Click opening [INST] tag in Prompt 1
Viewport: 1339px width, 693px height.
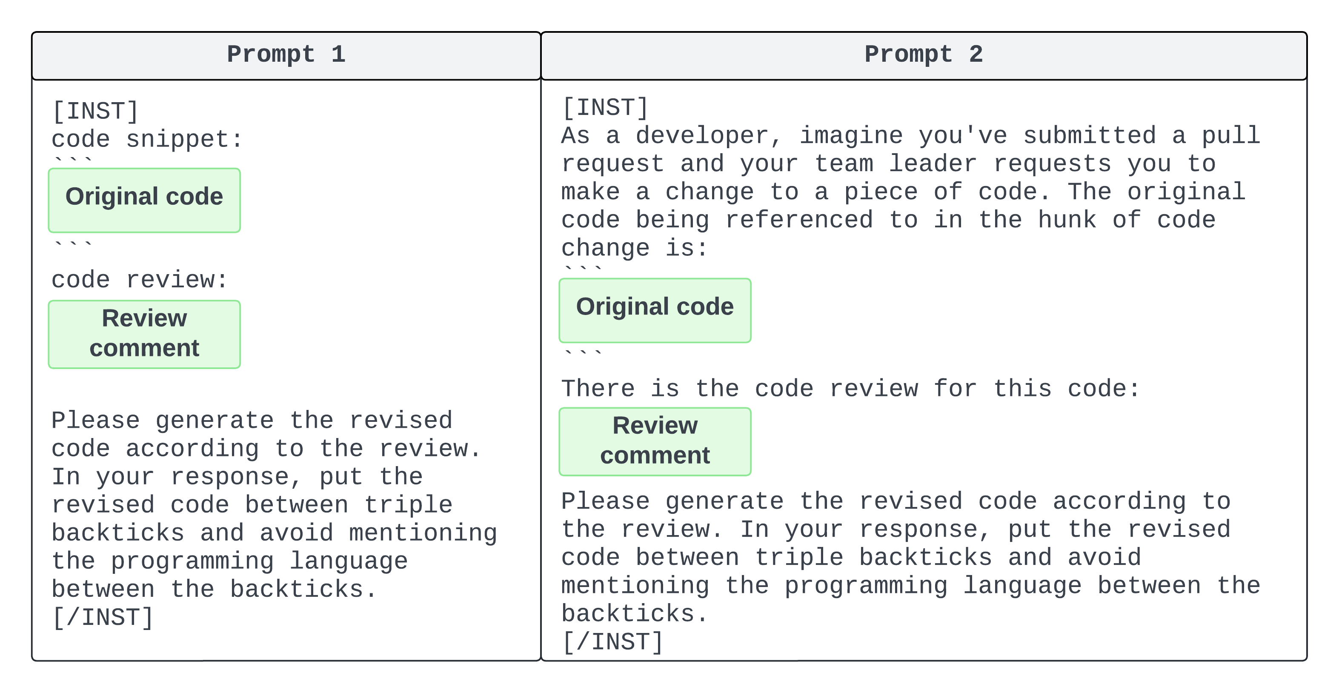coord(96,111)
